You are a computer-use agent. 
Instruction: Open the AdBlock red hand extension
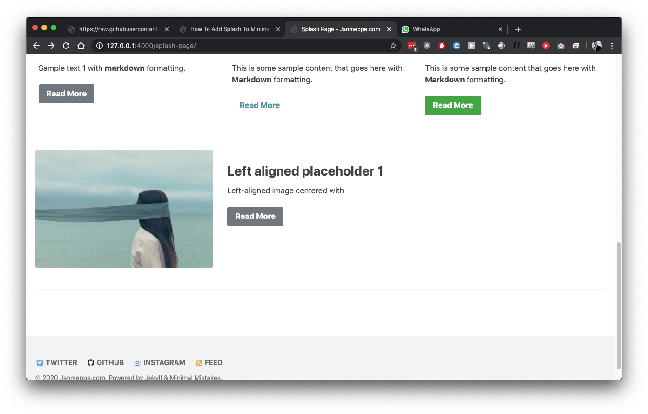point(442,46)
